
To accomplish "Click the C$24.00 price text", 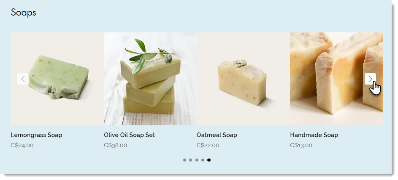I will (x=22, y=146).
